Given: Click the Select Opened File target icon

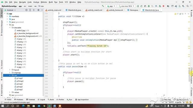Looking at the screenshot, I should point(26,10).
